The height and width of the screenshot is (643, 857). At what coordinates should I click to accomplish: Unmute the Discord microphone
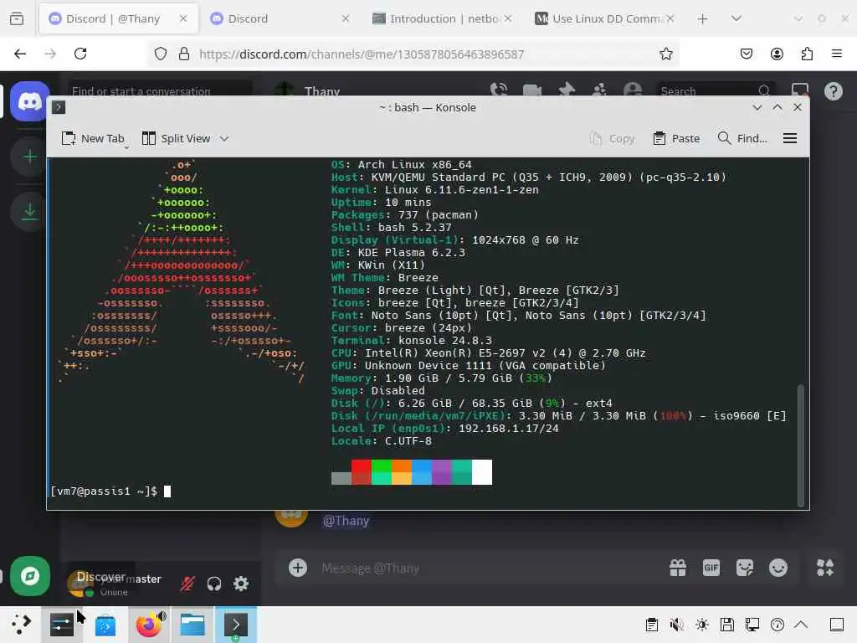(187, 584)
